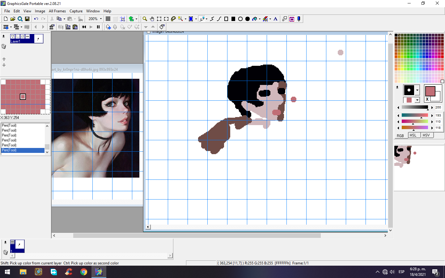Toggle Layer1 visibility in layer panel

point(13,36)
